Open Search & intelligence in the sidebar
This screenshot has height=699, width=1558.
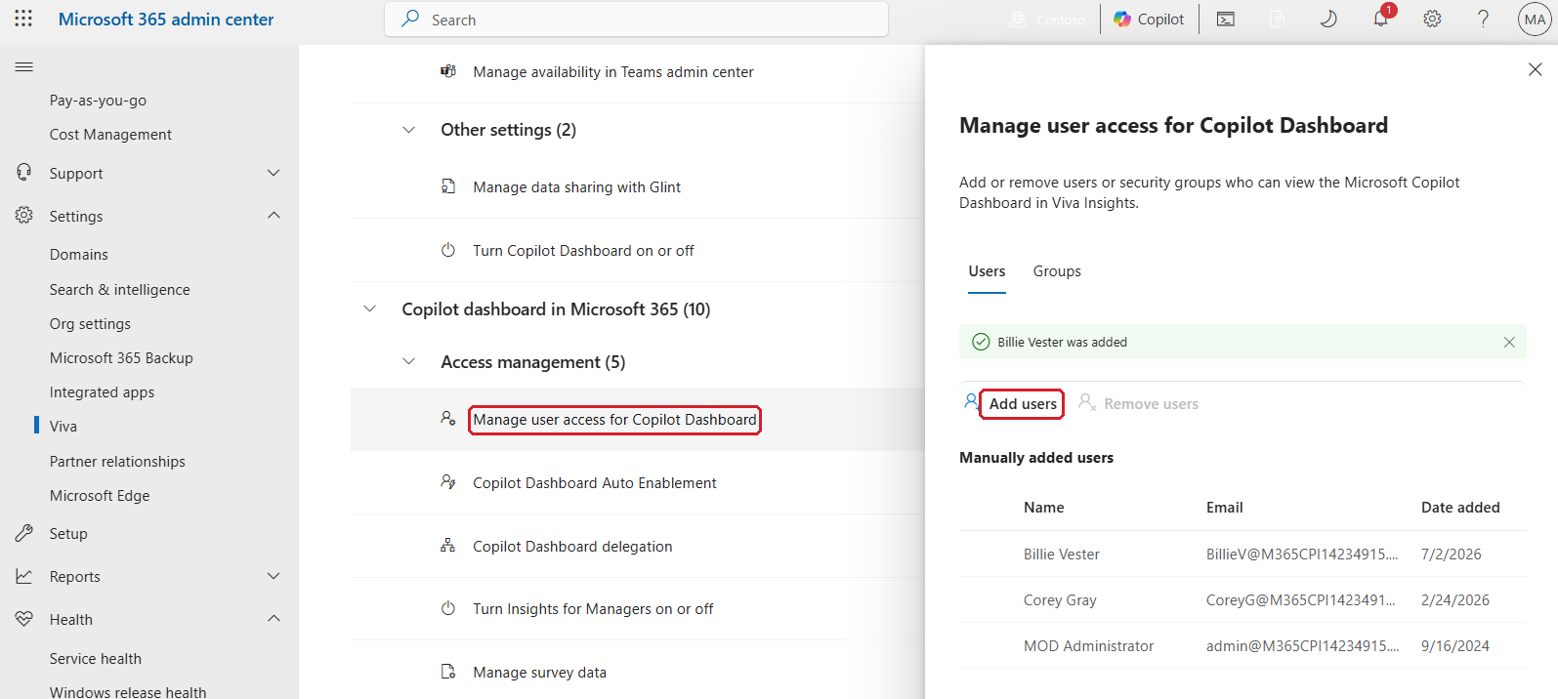click(x=119, y=290)
